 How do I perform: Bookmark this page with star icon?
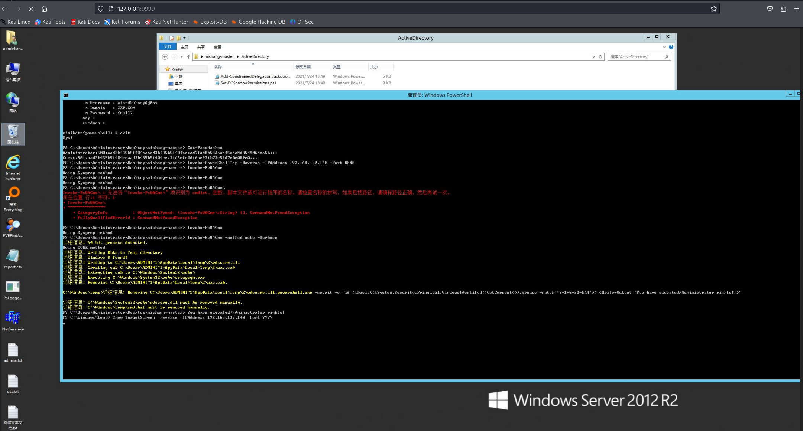coord(713,9)
